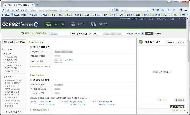Open 스팸 SHIELD in sidebar
This screenshot has width=190, height=115.
(9, 86)
